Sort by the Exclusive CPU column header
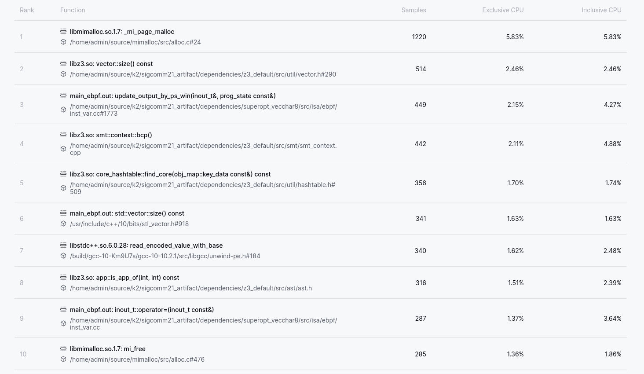The height and width of the screenshot is (374, 644). coord(502,10)
